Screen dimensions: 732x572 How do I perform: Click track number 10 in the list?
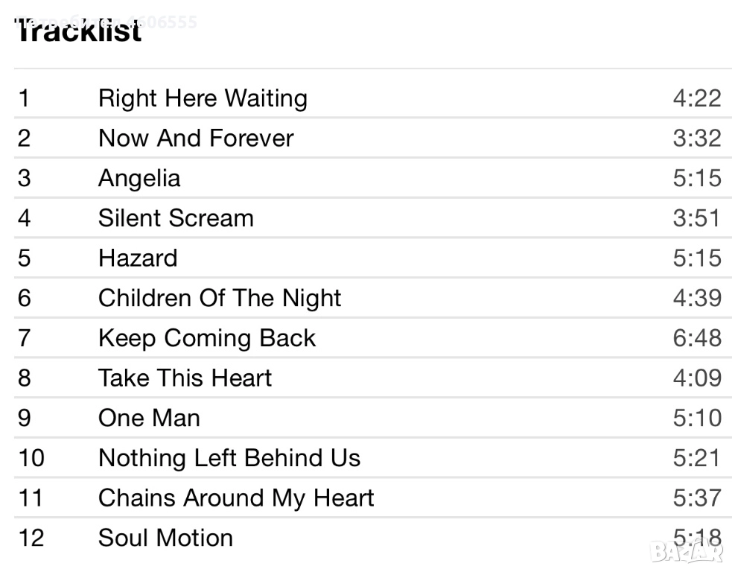coord(31,458)
